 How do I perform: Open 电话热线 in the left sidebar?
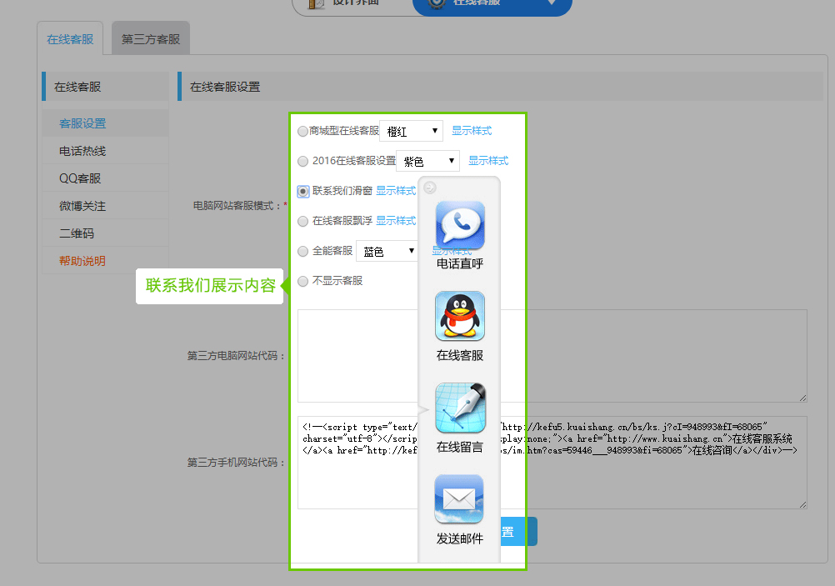82,151
